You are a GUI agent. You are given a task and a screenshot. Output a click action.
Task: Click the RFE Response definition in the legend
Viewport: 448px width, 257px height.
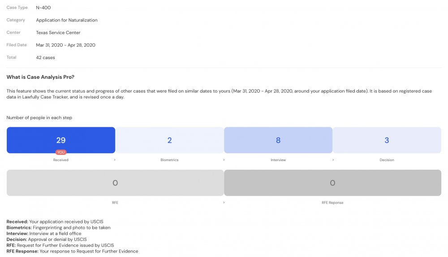click(x=72, y=251)
